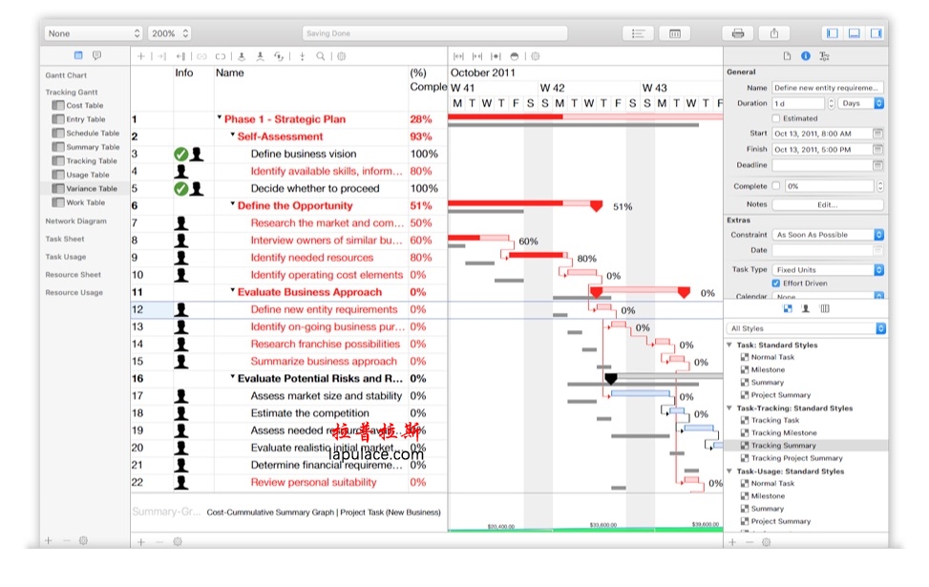Tick the Complete checkbox

[x=776, y=186]
